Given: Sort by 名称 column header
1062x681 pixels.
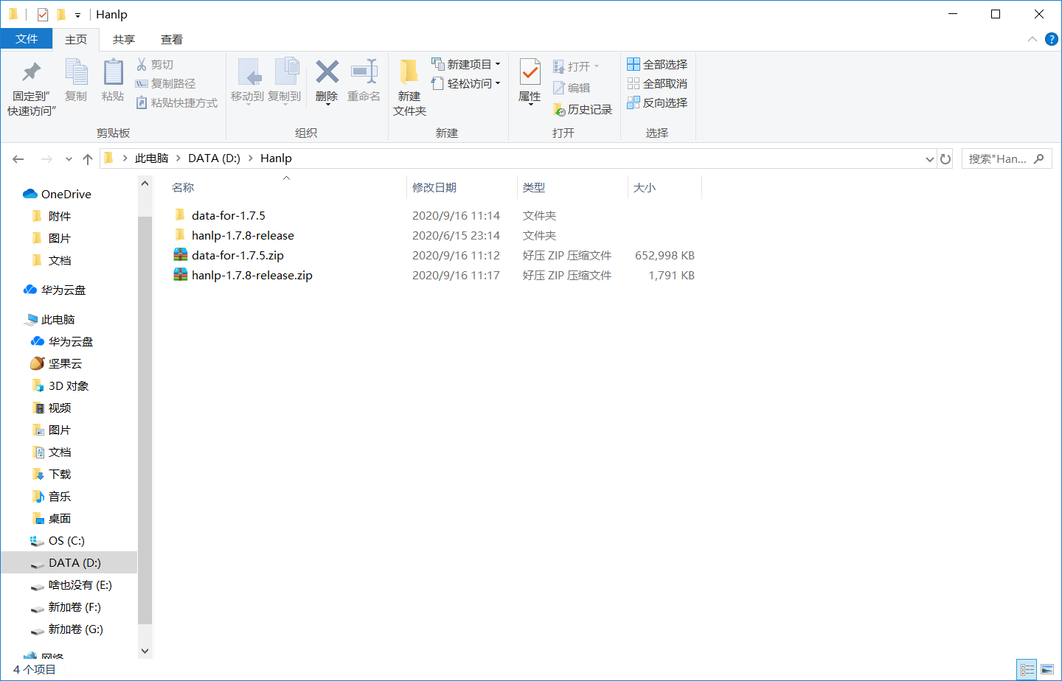Looking at the screenshot, I should coord(287,187).
